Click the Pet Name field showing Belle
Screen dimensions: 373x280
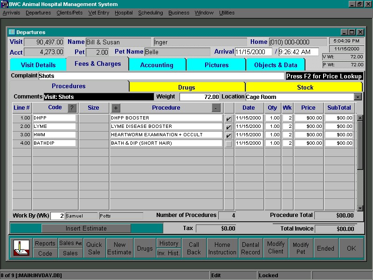point(178,52)
